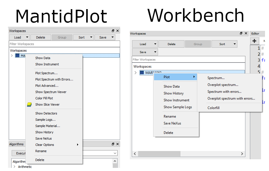Float the Workbench Workspaces panel
Screen dimensions: 269x171
[241, 33]
